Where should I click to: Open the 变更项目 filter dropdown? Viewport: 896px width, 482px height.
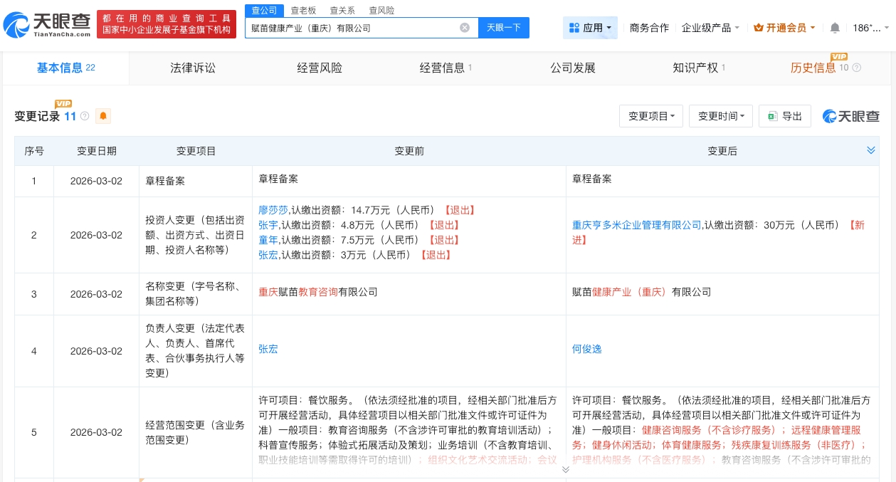pyautogui.click(x=651, y=116)
